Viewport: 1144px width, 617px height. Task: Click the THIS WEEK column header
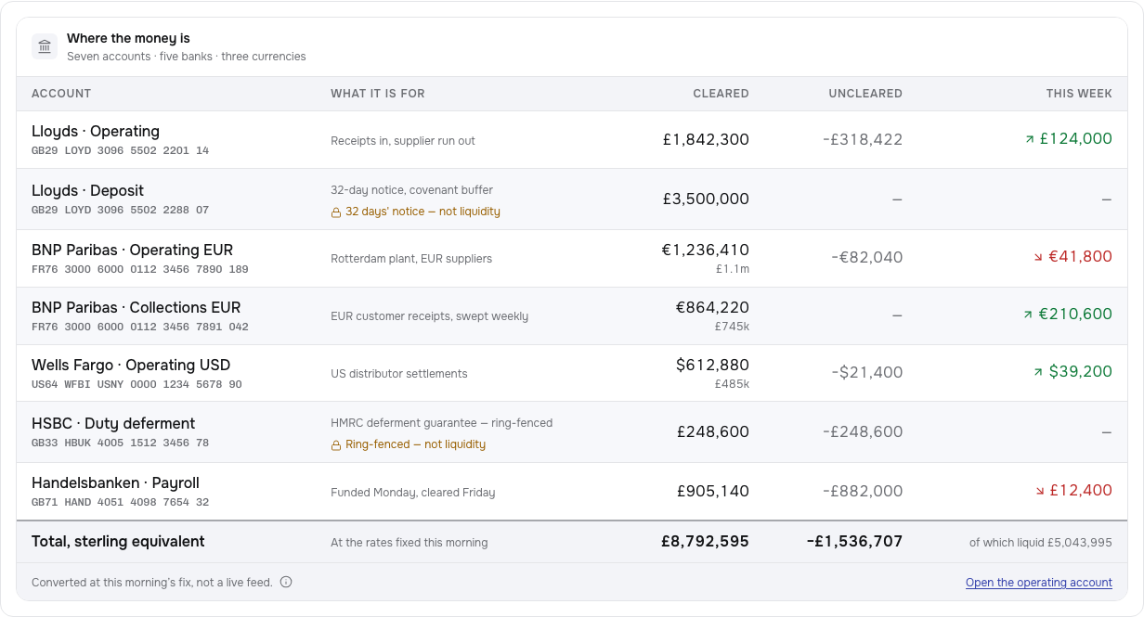coord(1079,94)
